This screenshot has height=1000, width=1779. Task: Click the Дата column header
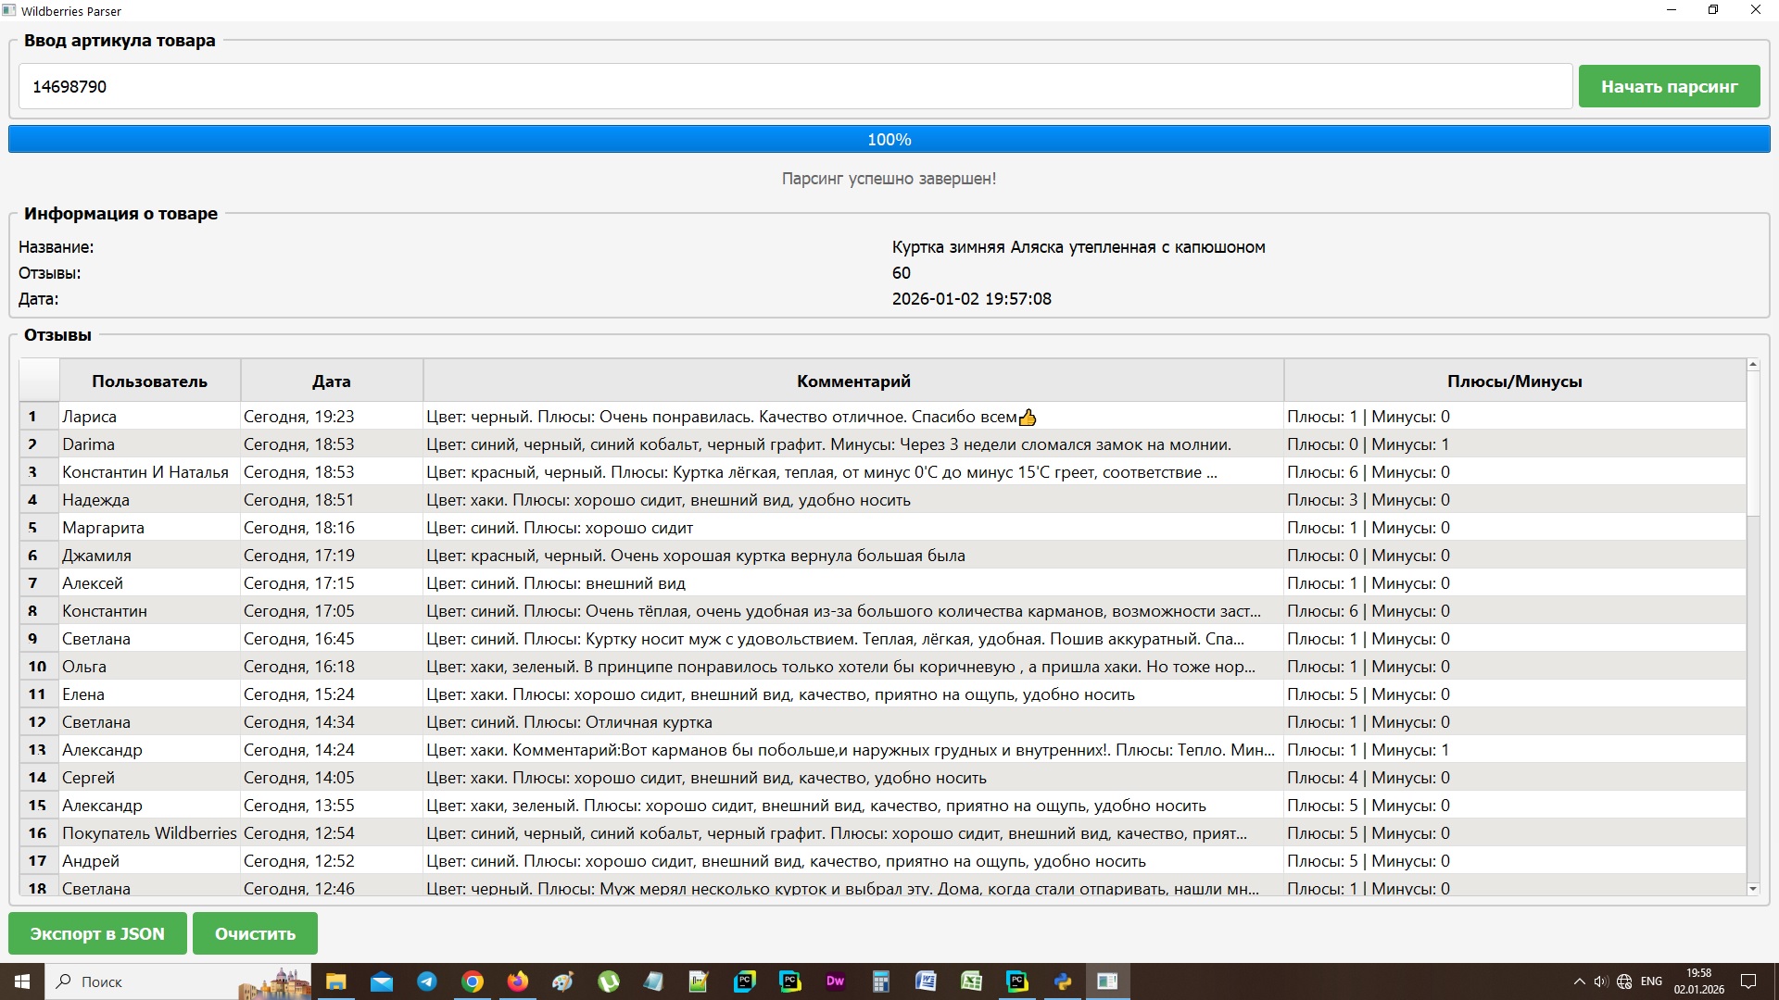click(x=331, y=381)
